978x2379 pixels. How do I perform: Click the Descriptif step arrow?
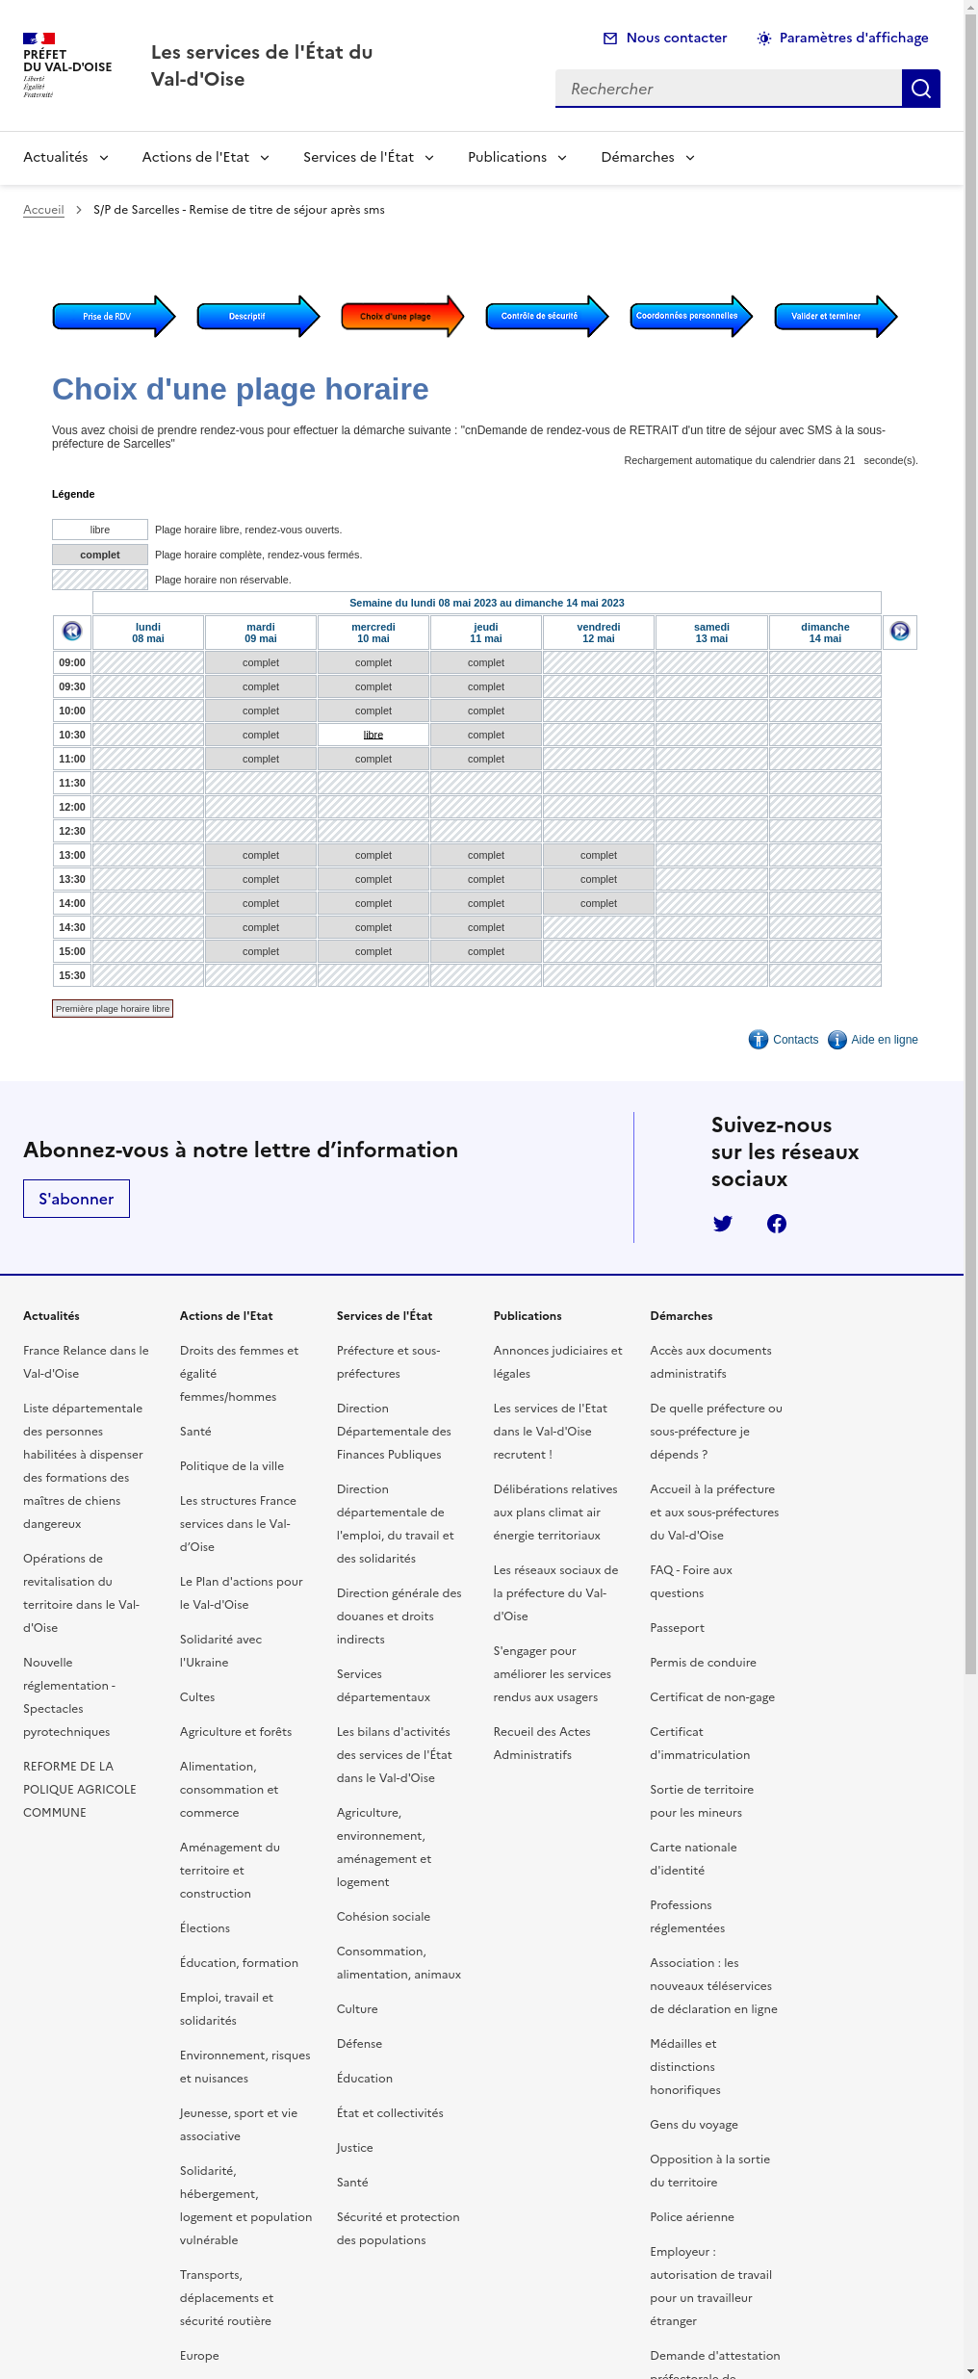point(258,316)
